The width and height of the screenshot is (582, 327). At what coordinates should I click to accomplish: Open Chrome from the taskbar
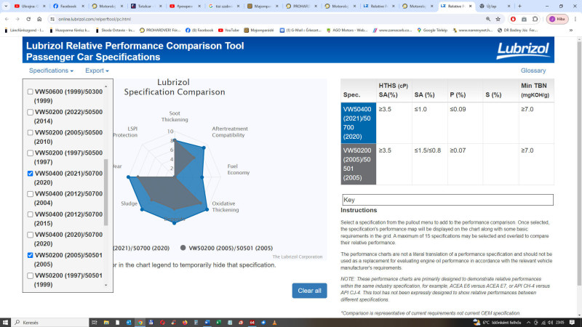(140, 323)
